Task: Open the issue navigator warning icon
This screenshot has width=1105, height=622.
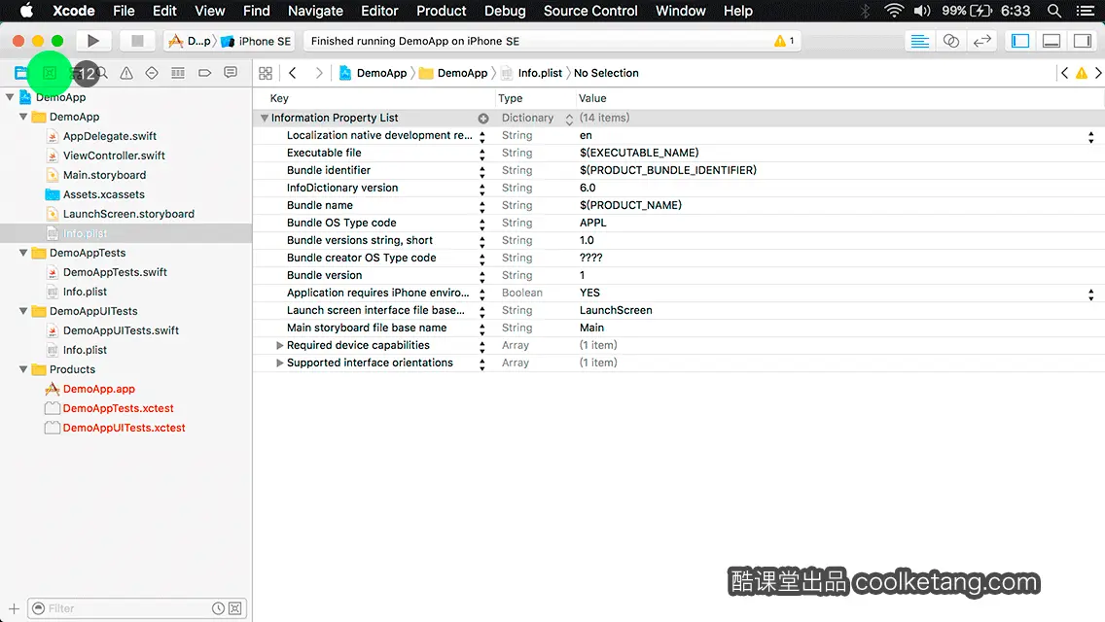Action: [x=126, y=73]
